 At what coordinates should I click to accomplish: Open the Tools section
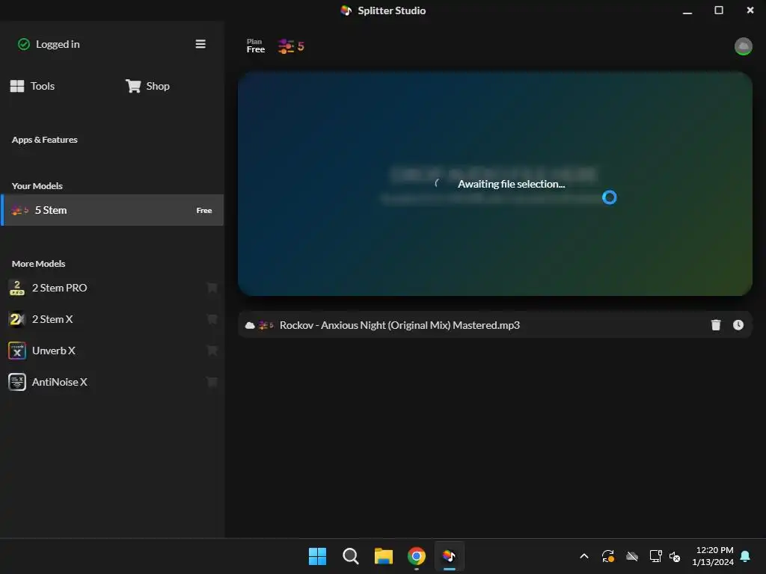tap(32, 86)
